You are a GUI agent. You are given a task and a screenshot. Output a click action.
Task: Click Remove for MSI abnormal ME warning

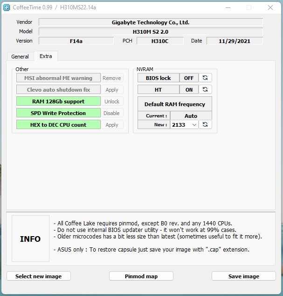coord(112,78)
